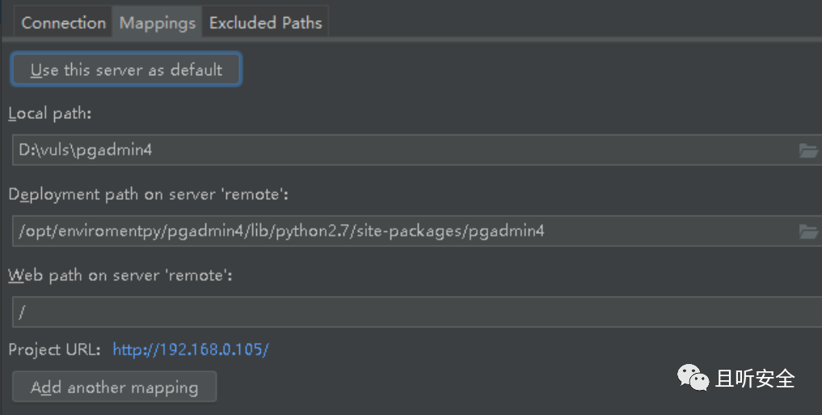822x415 pixels.
Task: Focus the Web path on server field
Action: click(417, 311)
